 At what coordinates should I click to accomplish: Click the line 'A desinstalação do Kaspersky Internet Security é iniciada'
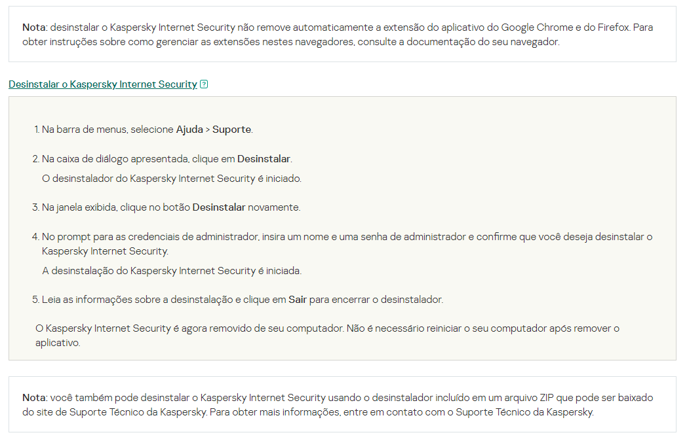tap(172, 271)
